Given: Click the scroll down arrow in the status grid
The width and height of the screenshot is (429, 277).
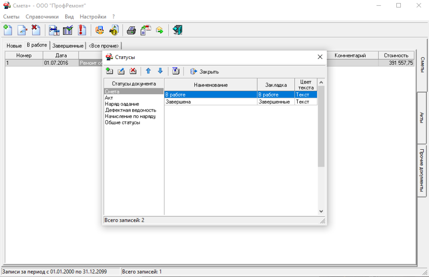Looking at the screenshot, I should 321,211.
